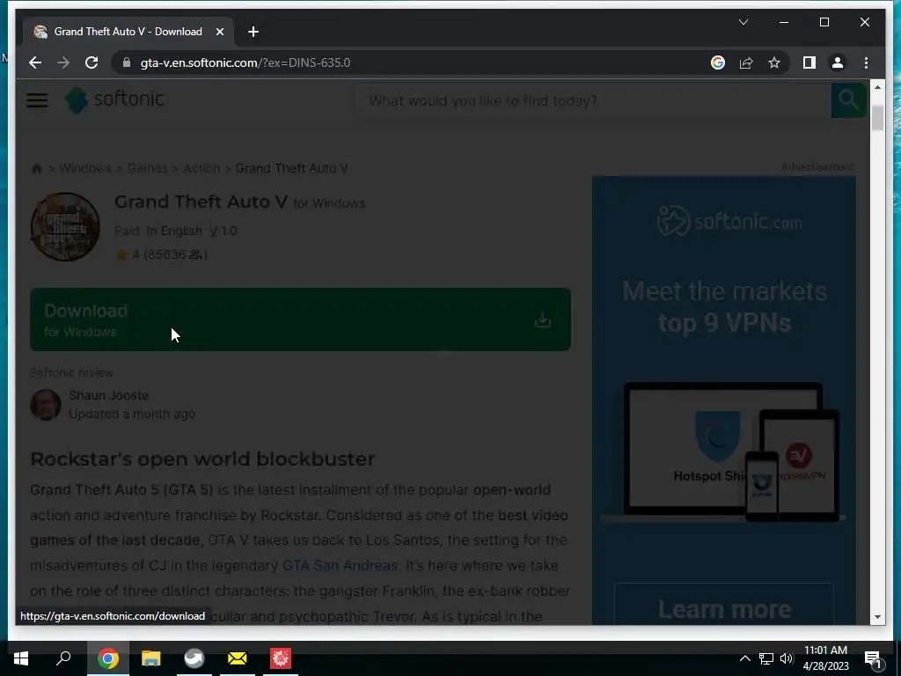This screenshot has width=901, height=676.
Task: Open the Games breadcrumb link
Action: pyautogui.click(x=147, y=168)
